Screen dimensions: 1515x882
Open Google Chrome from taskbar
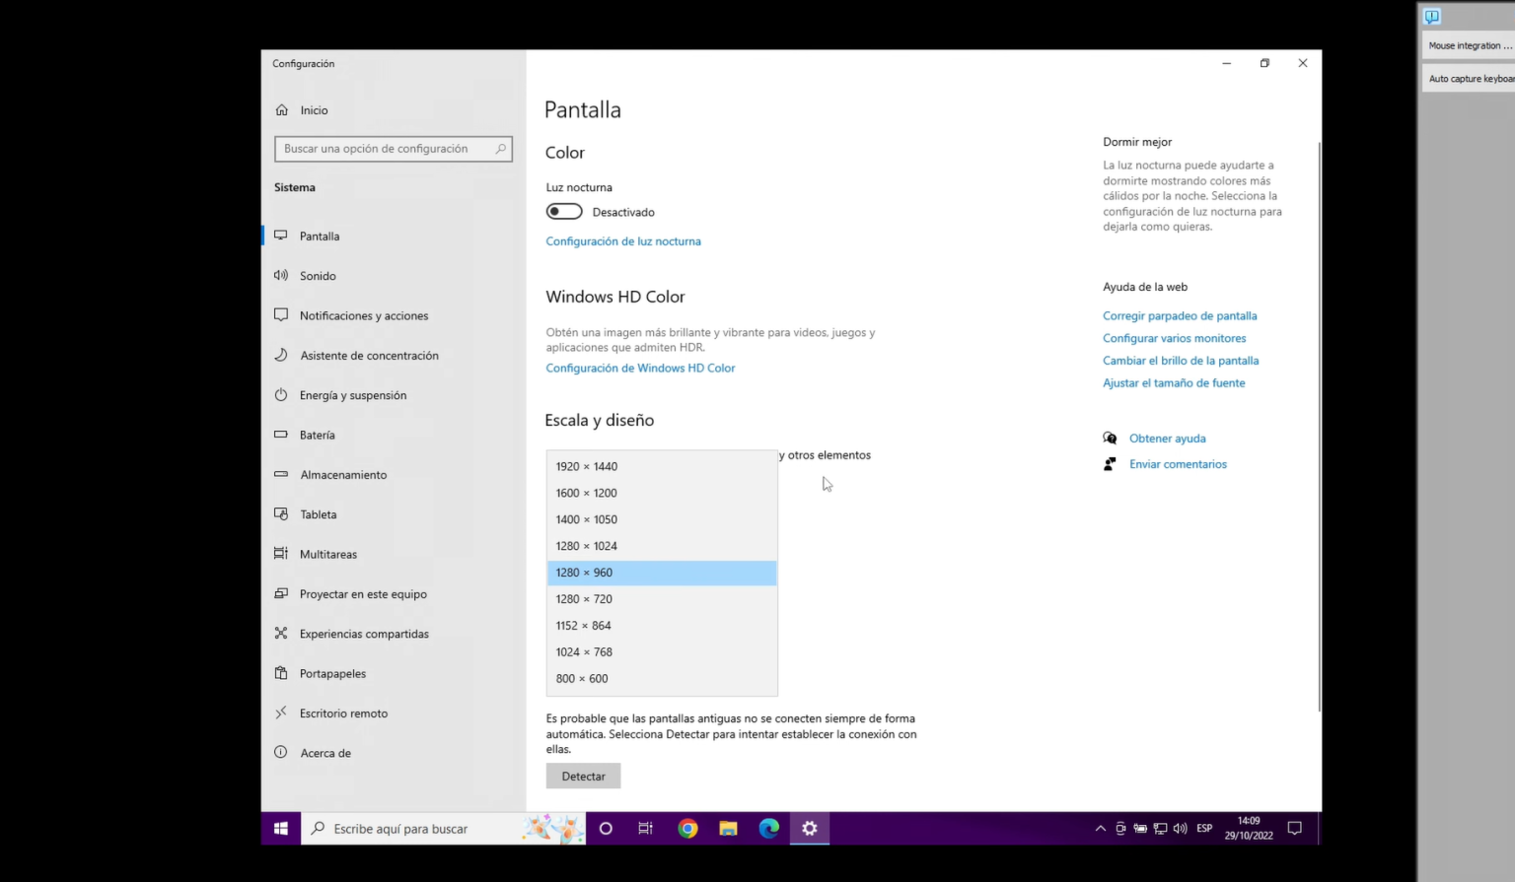coord(687,829)
